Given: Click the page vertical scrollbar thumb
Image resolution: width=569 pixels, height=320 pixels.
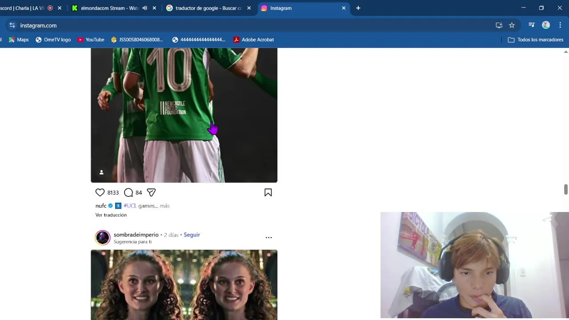Looking at the screenshot, I should pos(566,189).
